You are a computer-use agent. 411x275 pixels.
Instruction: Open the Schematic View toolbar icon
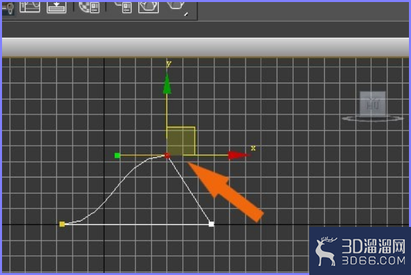(x=56, y=7)
